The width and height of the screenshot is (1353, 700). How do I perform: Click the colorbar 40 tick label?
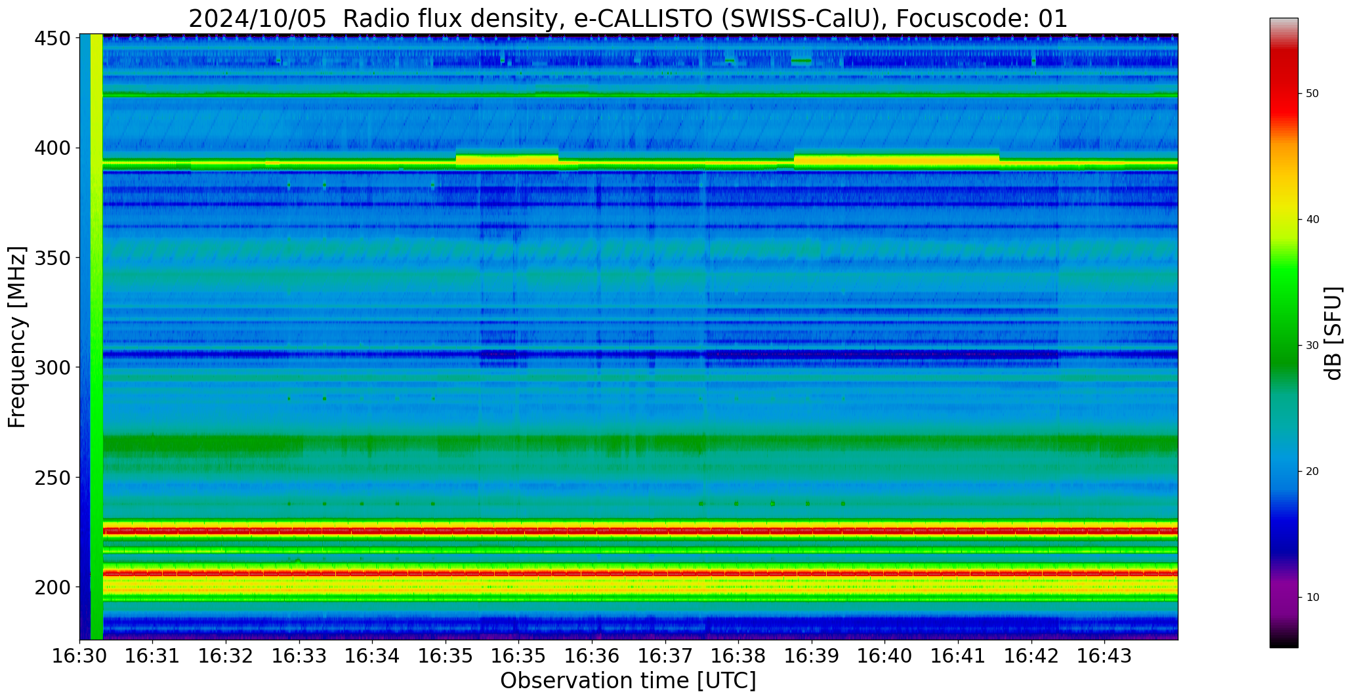[1312, 220]
